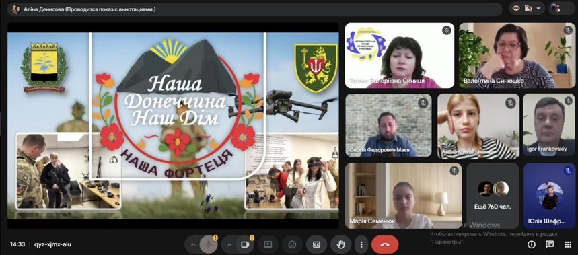Click the muted mic icon on Сергій Маєв's tile
Viewport: 578px width, 255px height.
[x=423, y=102]
